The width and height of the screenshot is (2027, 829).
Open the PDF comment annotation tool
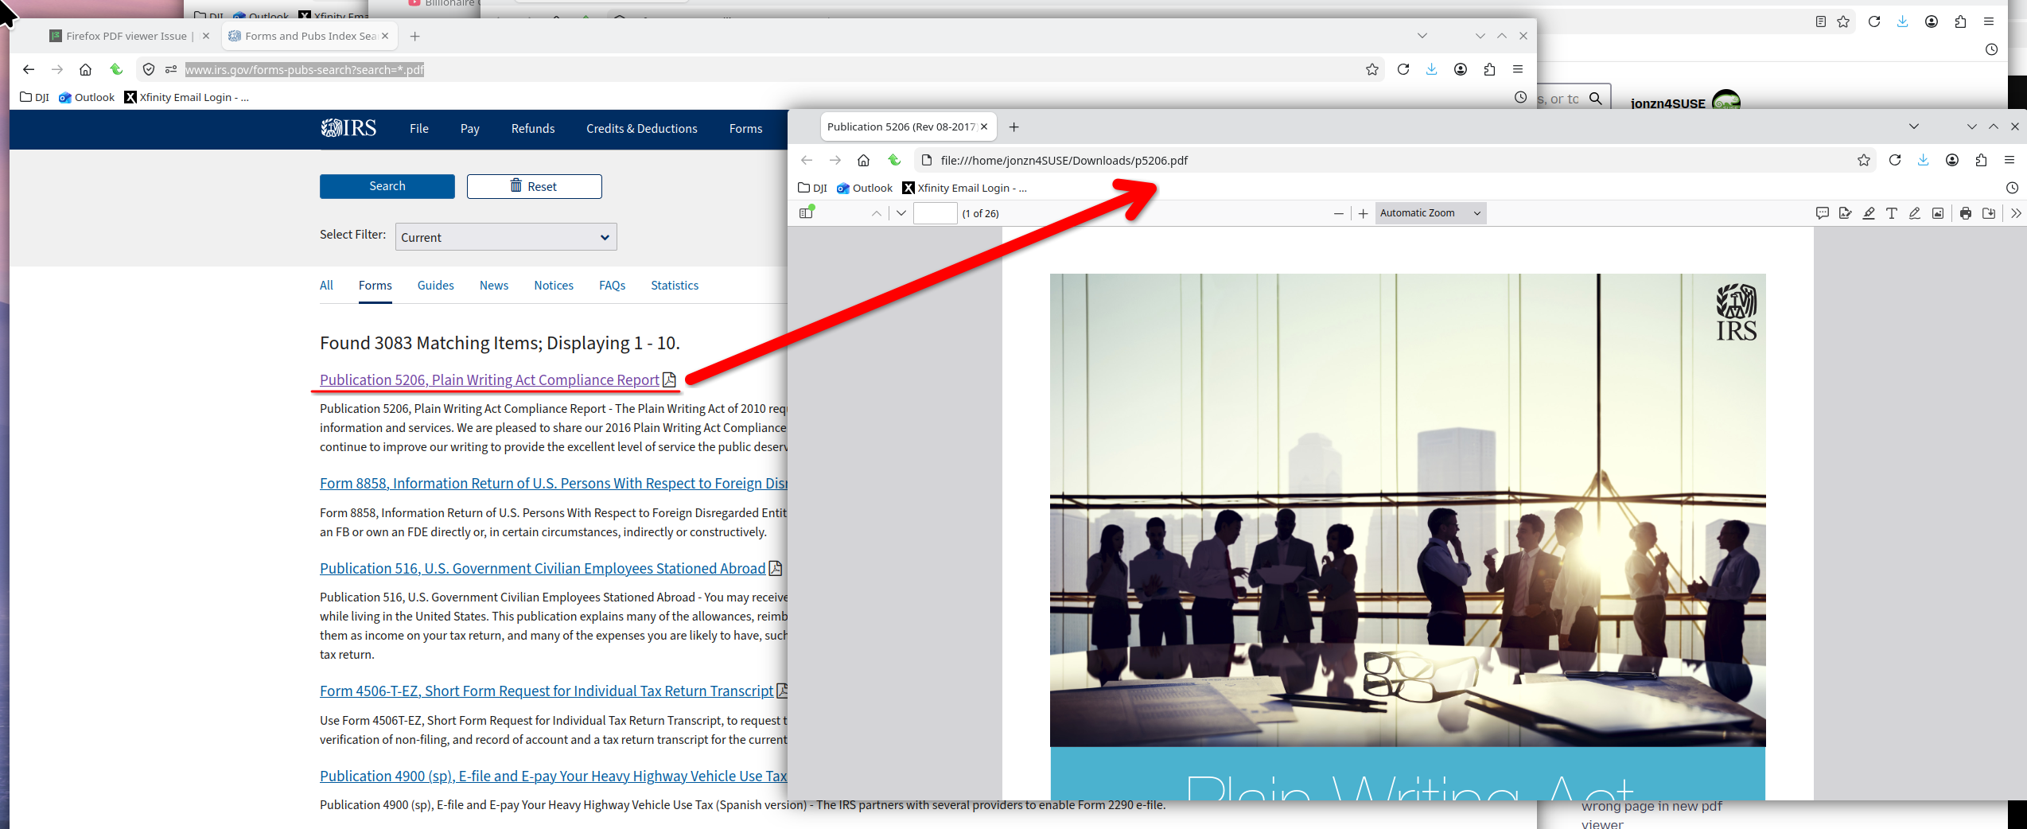pos(1823,213)
